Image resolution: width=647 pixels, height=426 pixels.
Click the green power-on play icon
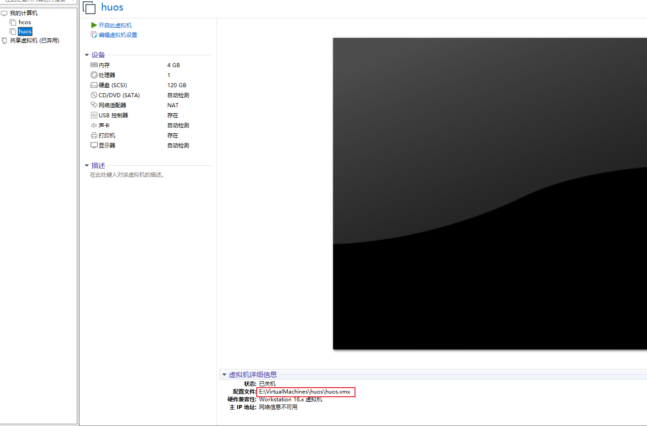pyautogui.click(x=94, y=25)
